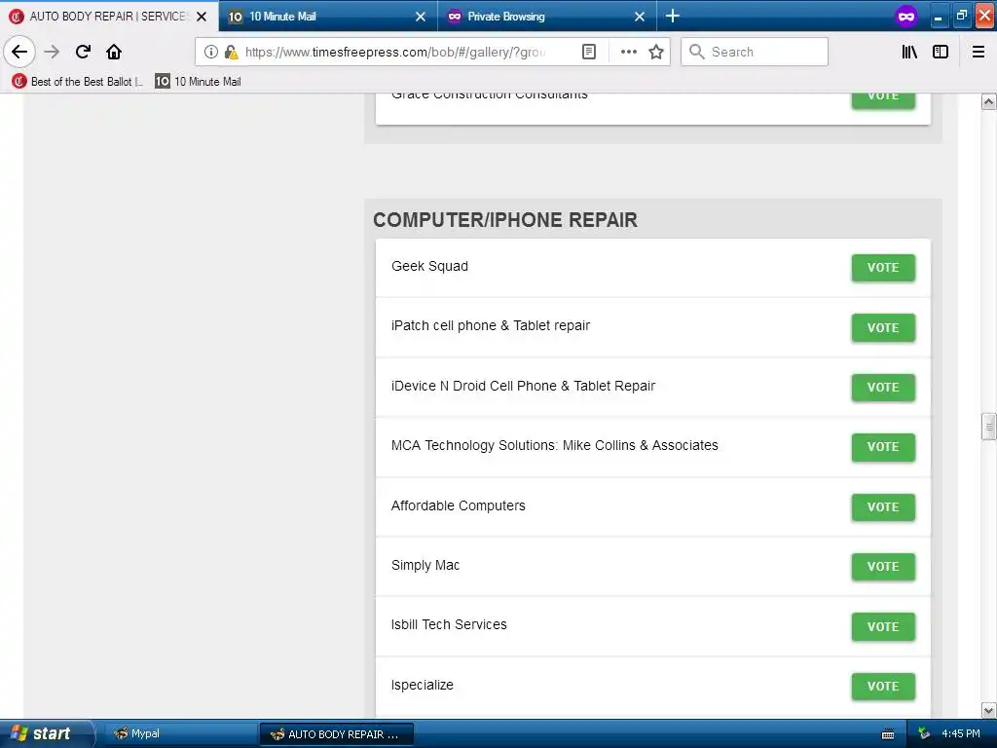997x748 pixels.
Task: Go back using the browser back arrow
Action: pyautogui.click(x=19, y=52)
